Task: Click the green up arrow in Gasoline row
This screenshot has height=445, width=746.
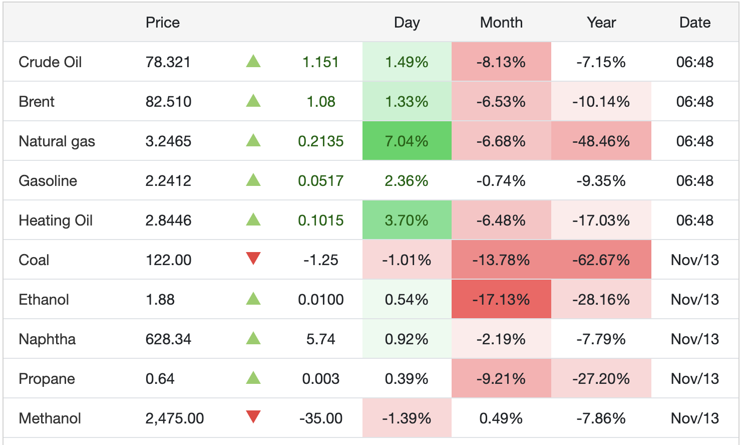Action: click(x=253, y=180)
